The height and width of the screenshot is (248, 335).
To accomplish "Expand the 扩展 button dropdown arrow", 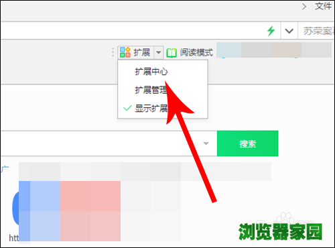I will point(159,52).
